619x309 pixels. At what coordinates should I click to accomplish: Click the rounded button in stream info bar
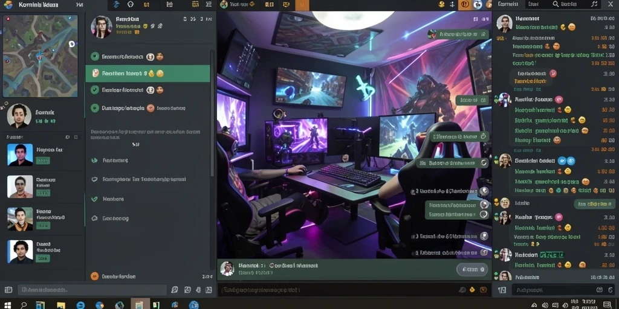click(472, 269)
